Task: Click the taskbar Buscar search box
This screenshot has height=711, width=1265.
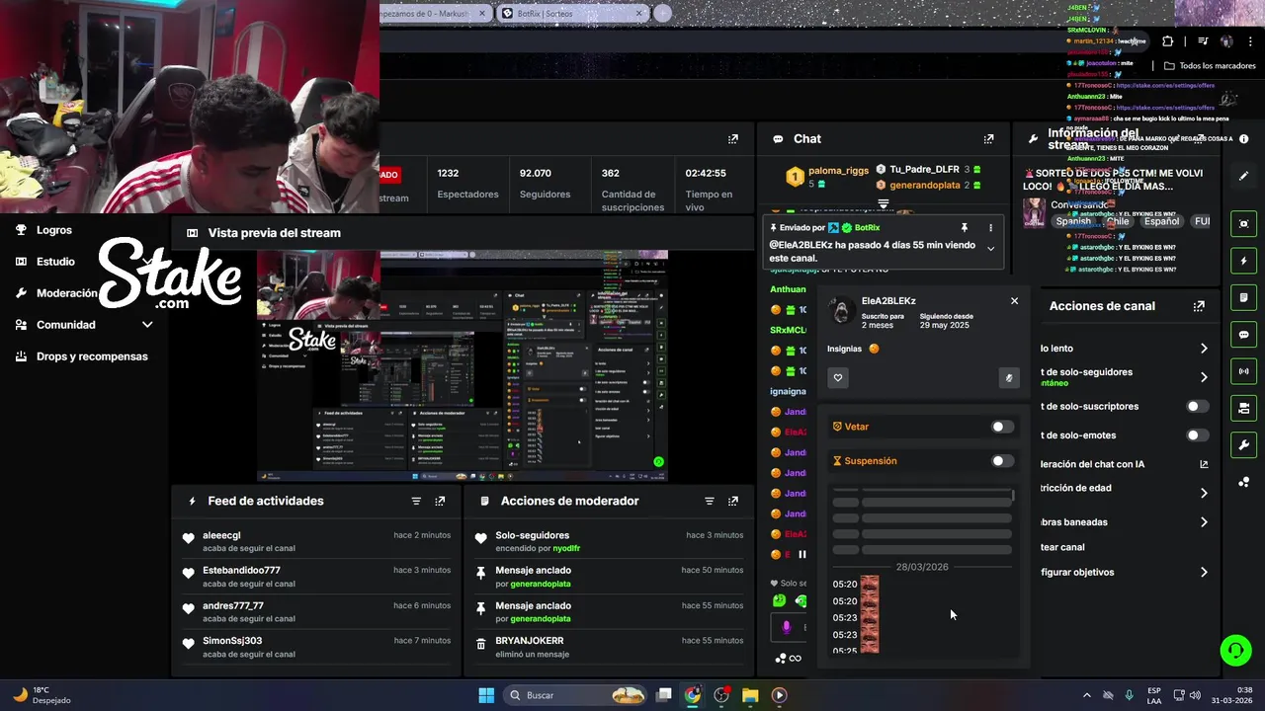Action: coord(575,695)
